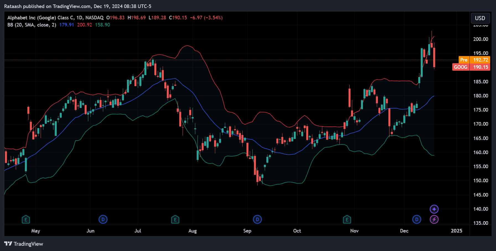Open the USD currency selector
The height and width of the screenshot is (251, 496).
point(480,18)
